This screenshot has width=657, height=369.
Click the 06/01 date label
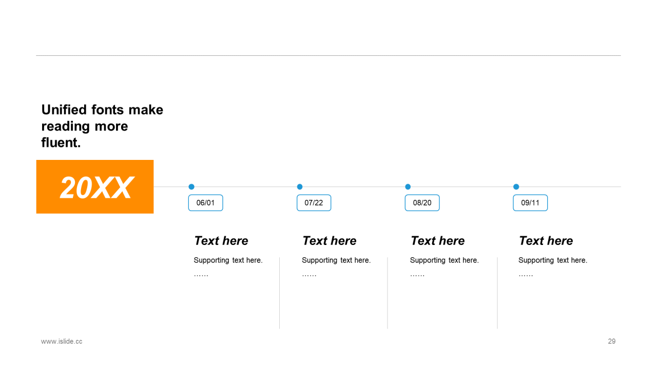click(206, 203)
